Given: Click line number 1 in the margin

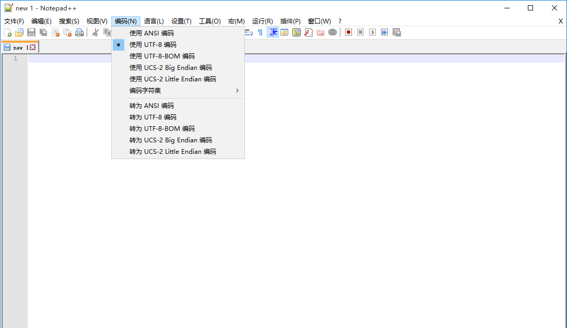Looking at the screenshot, I should [x=15, y=58].
